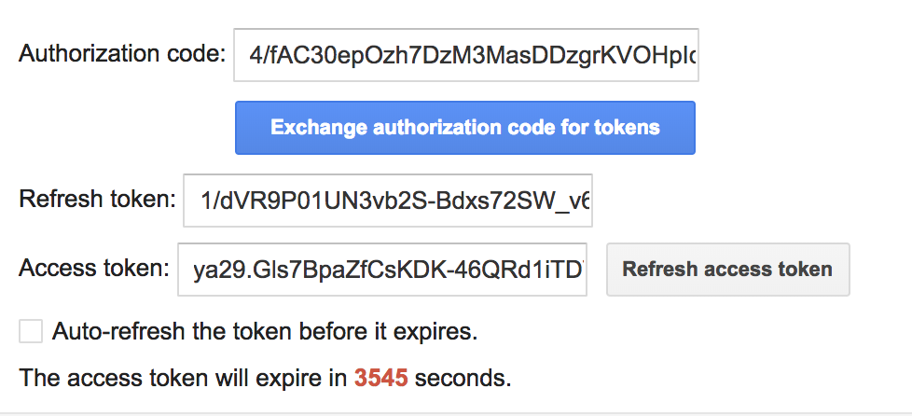Focus the Refresh token text box
This screenshot has width=912, height=416.
point(388,201)
